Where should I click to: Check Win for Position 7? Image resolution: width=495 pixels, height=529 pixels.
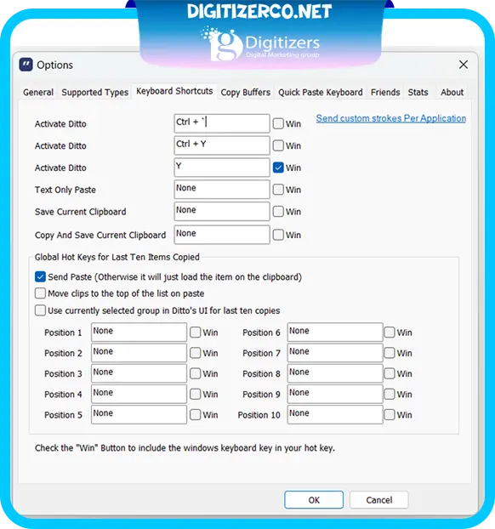(390, 353)
